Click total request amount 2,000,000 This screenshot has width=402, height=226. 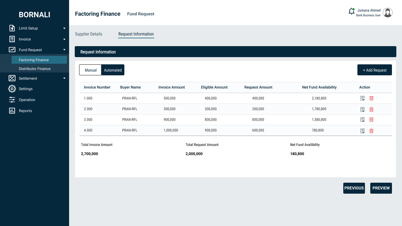(x=194, y=154)
